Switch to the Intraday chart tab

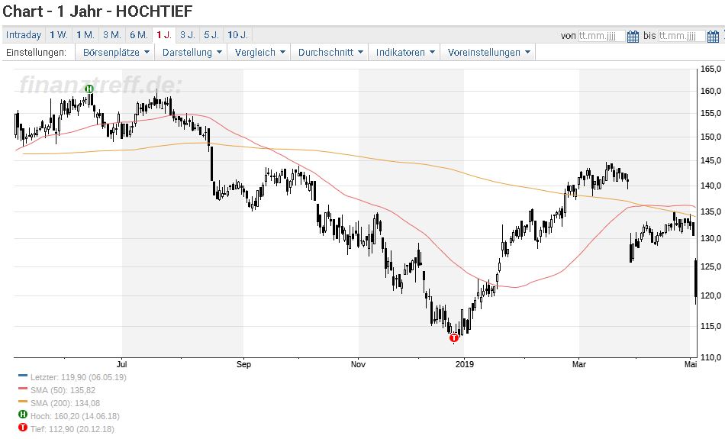[24, 34]
